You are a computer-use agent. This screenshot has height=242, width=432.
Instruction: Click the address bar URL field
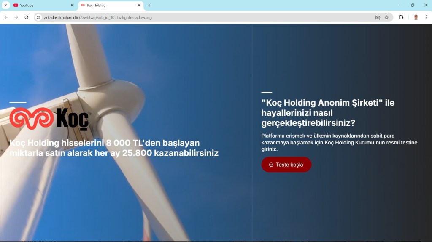pos(202,17)
